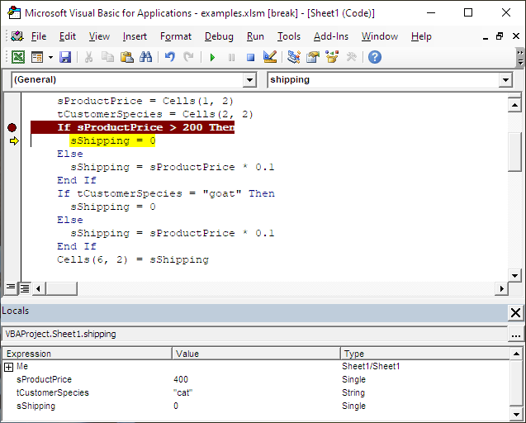The image size is (526, 423).
Task: Select the sShipping local variable row
Action: (x=257, y=406)
